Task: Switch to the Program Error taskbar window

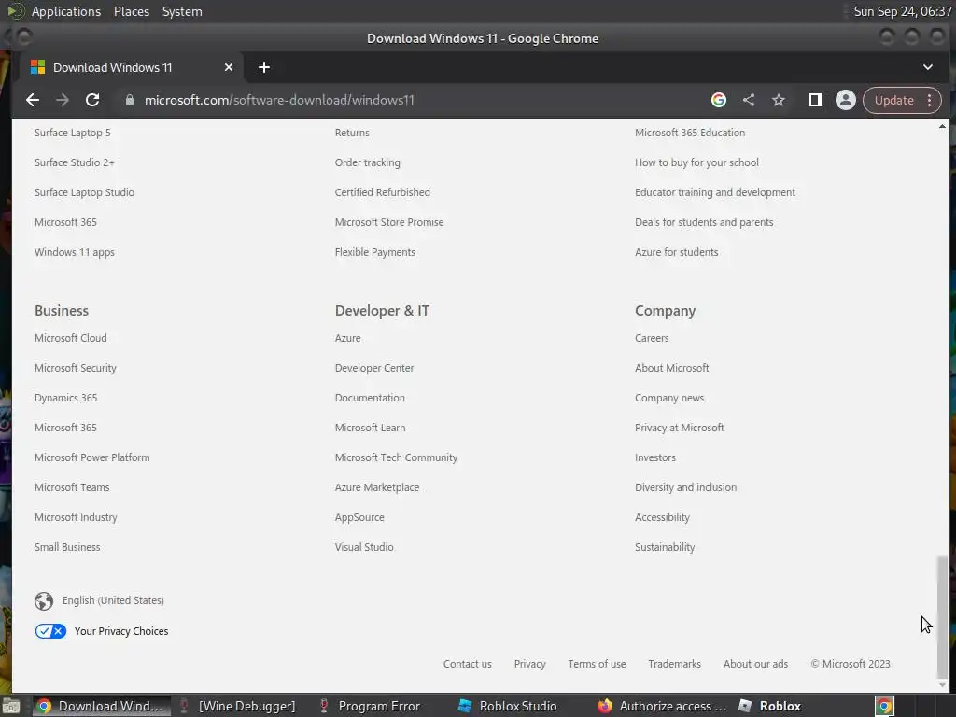Action: click(x=370, y=706)
